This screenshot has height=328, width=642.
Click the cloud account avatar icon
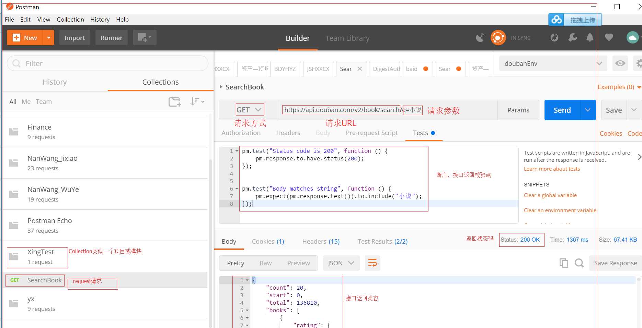pyautogui.click(x=632, y=37)
